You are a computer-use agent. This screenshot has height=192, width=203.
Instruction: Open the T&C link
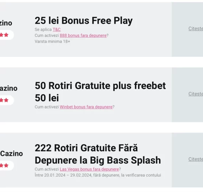(x=57, y=30)
